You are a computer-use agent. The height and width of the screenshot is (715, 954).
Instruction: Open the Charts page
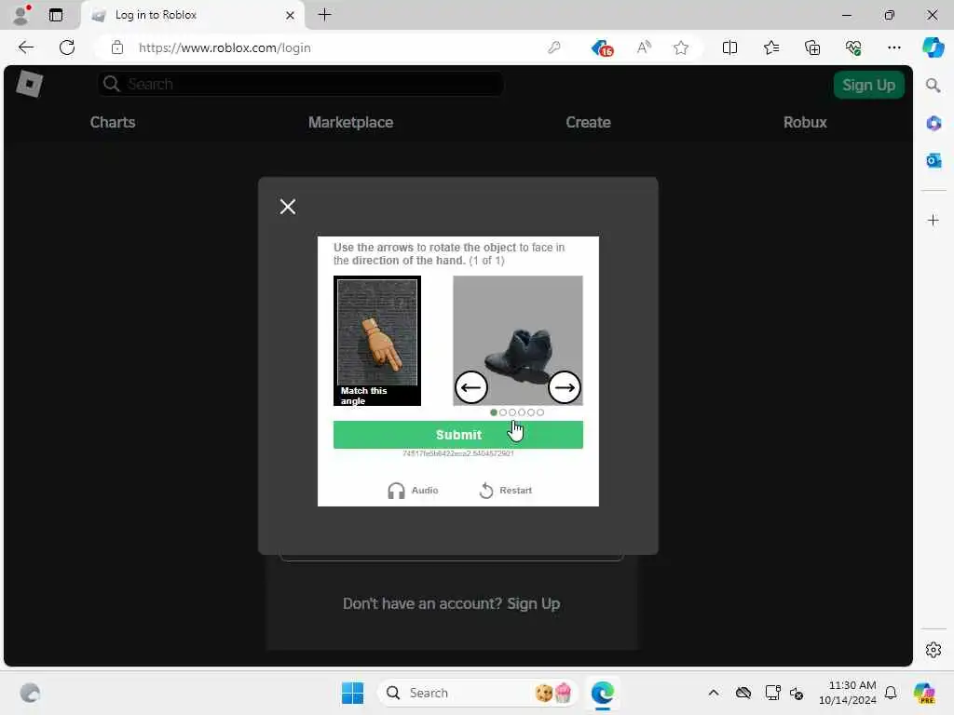pyautogui.click(x=113, y=122)
